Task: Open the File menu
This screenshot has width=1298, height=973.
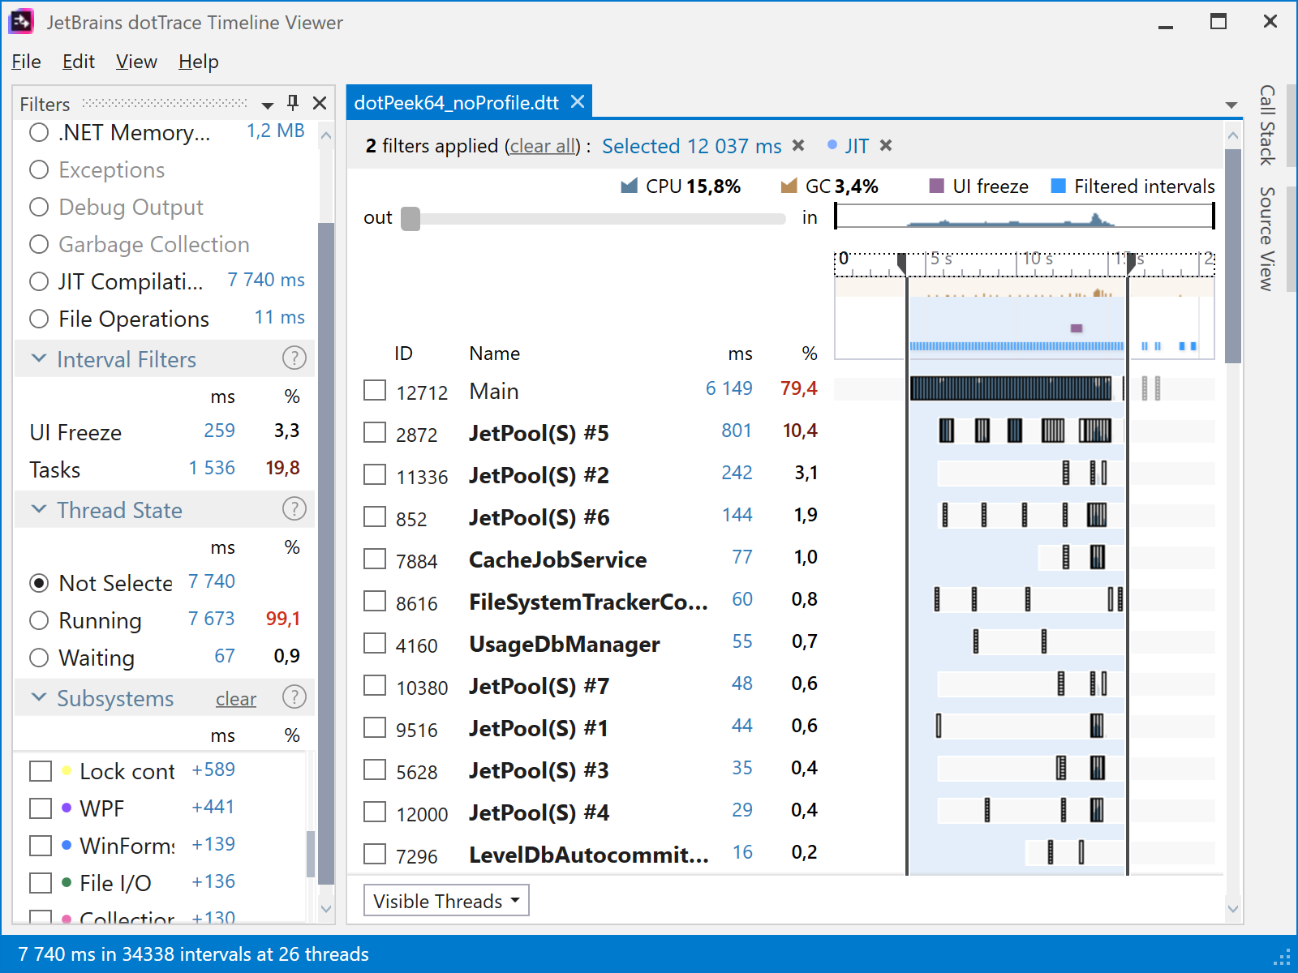Action: pos(26,62)
